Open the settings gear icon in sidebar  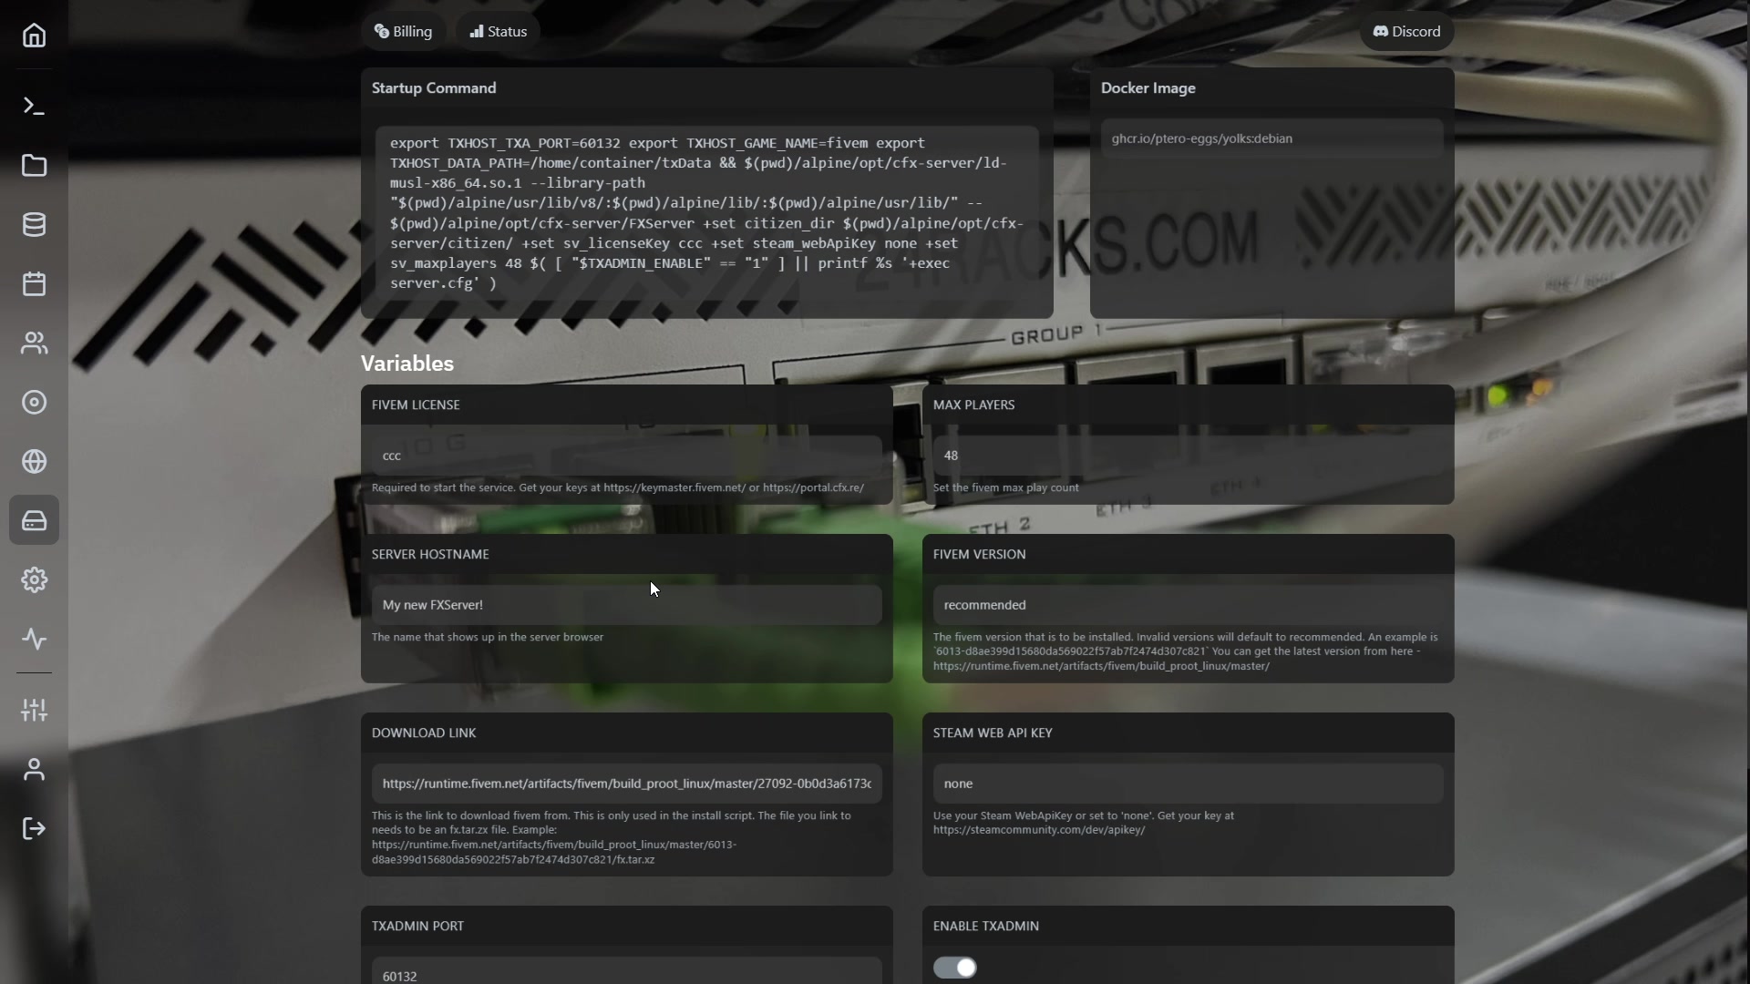click(x=34, y=579)
